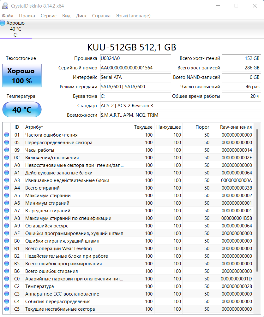Click status icon for A6 Минимум стираний
Image resolution: width=264 pixels, height=317 pixels.
[7, 203]
